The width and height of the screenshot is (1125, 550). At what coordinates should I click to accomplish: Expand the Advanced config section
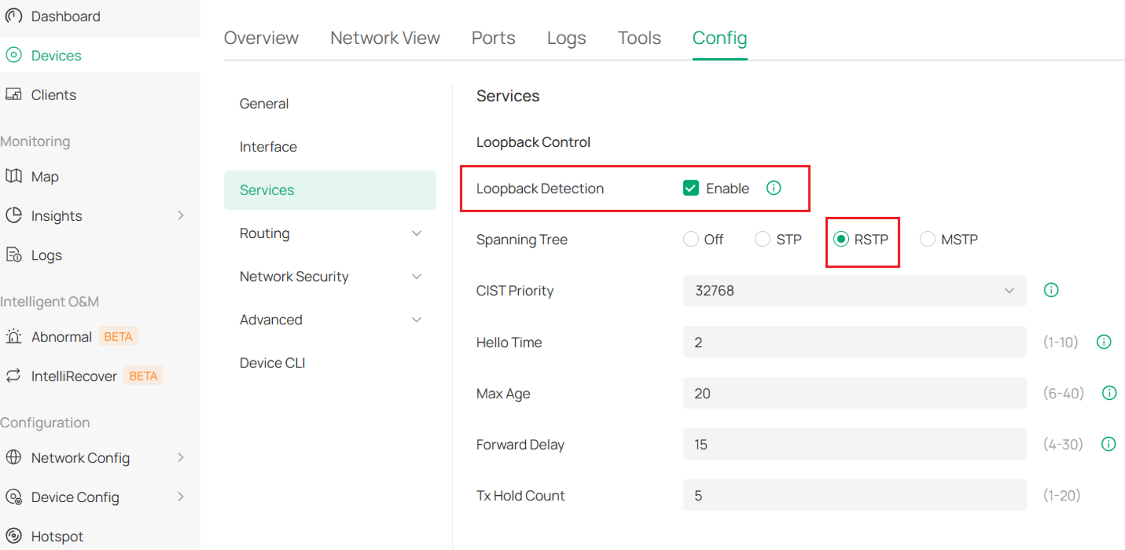pyautogui.click(x=417, y=320)
